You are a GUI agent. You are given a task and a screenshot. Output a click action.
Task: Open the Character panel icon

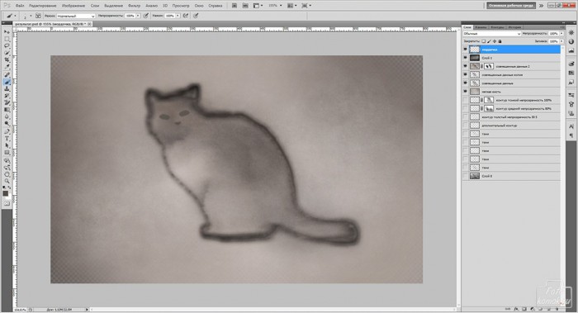tap(571, 126)
